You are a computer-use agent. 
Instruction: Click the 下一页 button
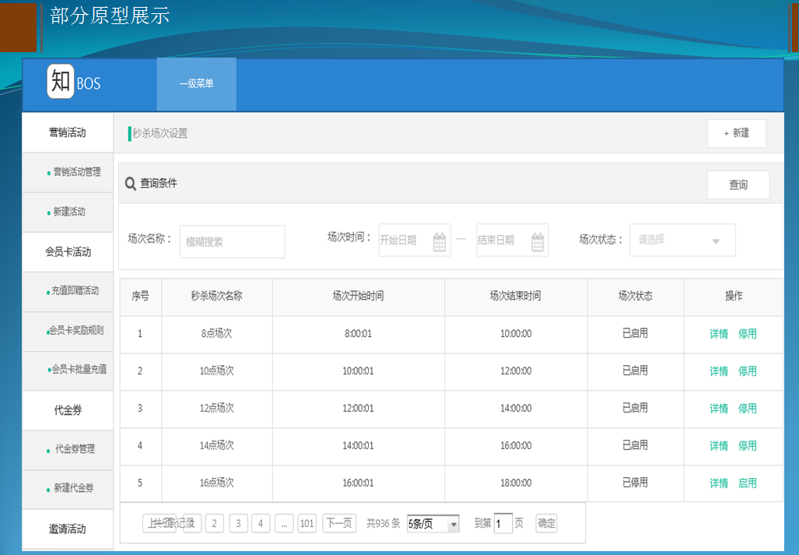click(339, 523)
